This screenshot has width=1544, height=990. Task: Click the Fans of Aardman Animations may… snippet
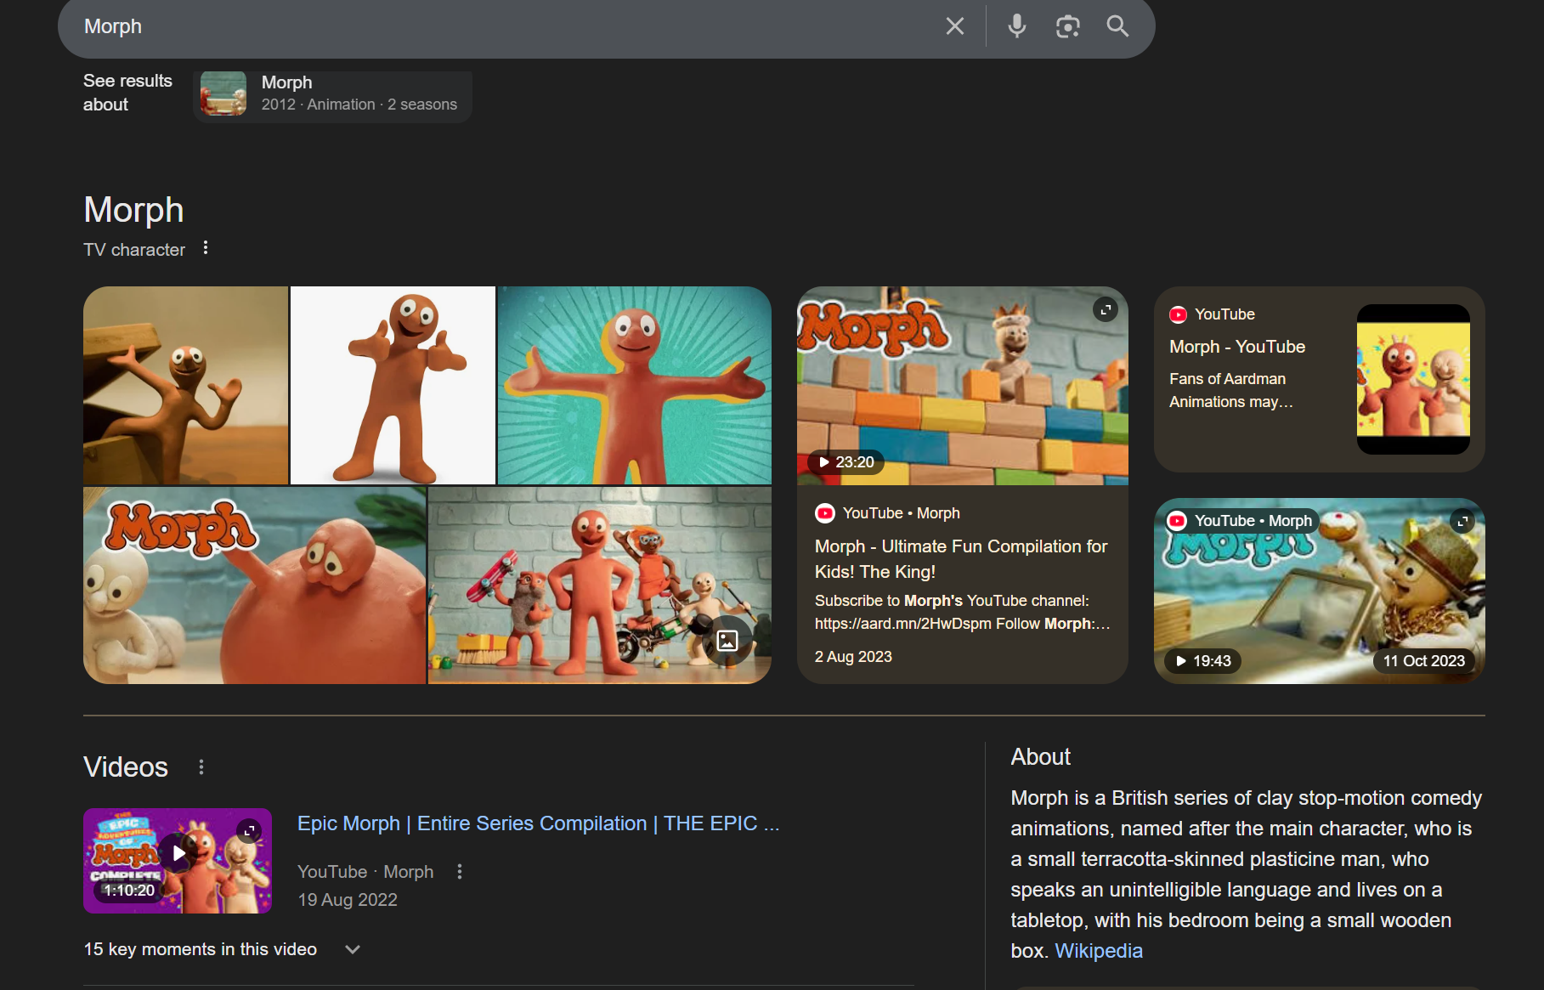click(1231, 390)
